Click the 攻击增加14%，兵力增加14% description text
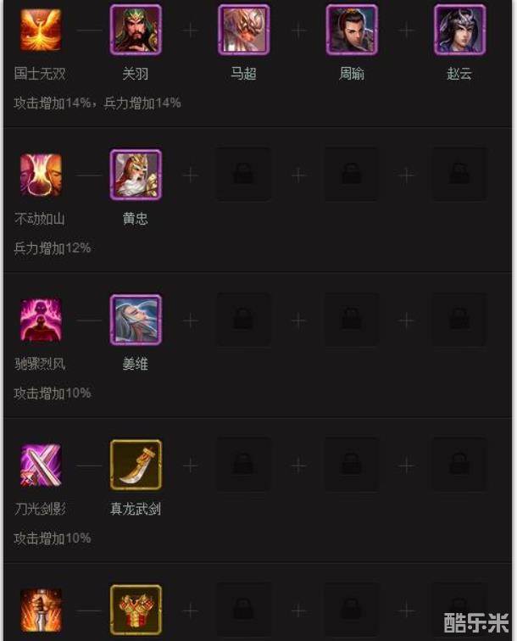This screenshot has width=517, height=641. (x=97, y=103)
